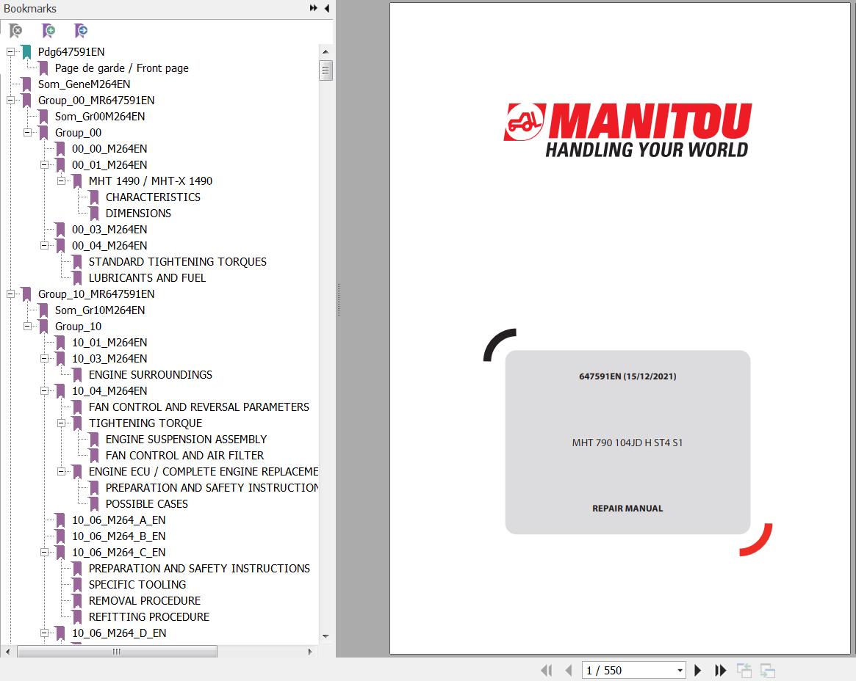
Task: Click the vertical scrollbar down arrow
Action: (326, 636)
